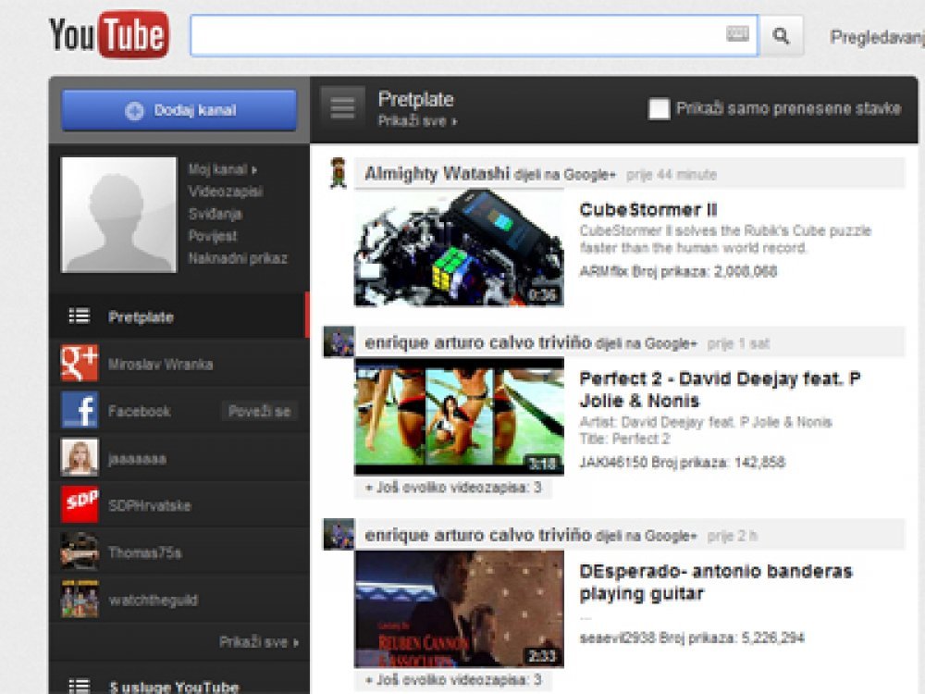The width and height of the screenshot is (925, 694).
Task: Click the 3:18 duration badge
Action: pos(541,464)
